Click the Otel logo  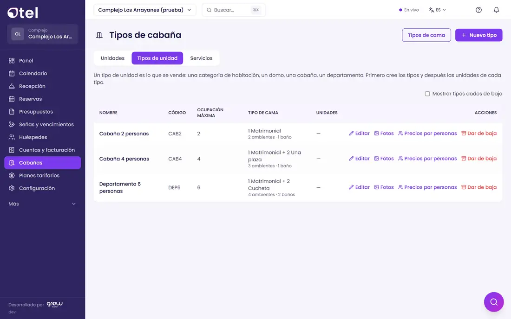(23, 13)
